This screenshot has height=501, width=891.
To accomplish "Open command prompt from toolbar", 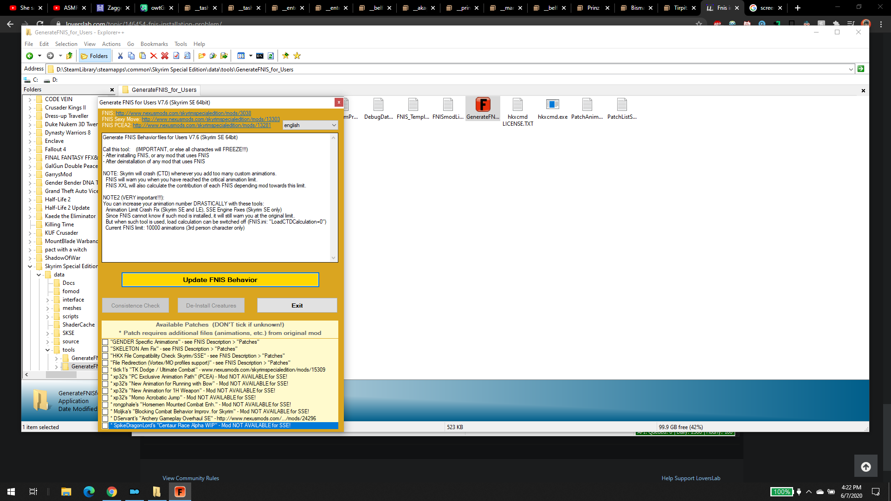I will coord(260,56).
